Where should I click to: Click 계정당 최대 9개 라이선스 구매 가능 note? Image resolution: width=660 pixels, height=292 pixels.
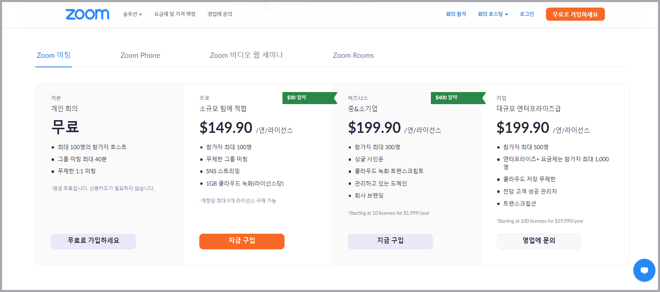point(238,201)
